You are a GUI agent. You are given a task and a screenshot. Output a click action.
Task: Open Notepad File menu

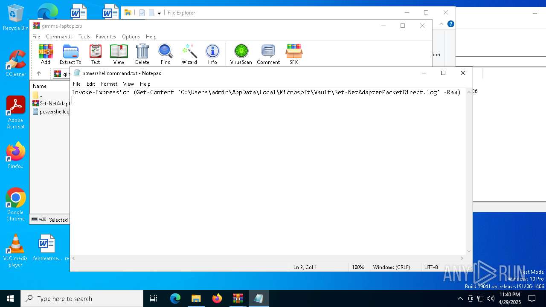point(77,84)
